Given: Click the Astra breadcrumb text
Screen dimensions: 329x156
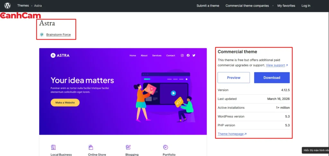Looking at the screenshot, I should 38,6.
